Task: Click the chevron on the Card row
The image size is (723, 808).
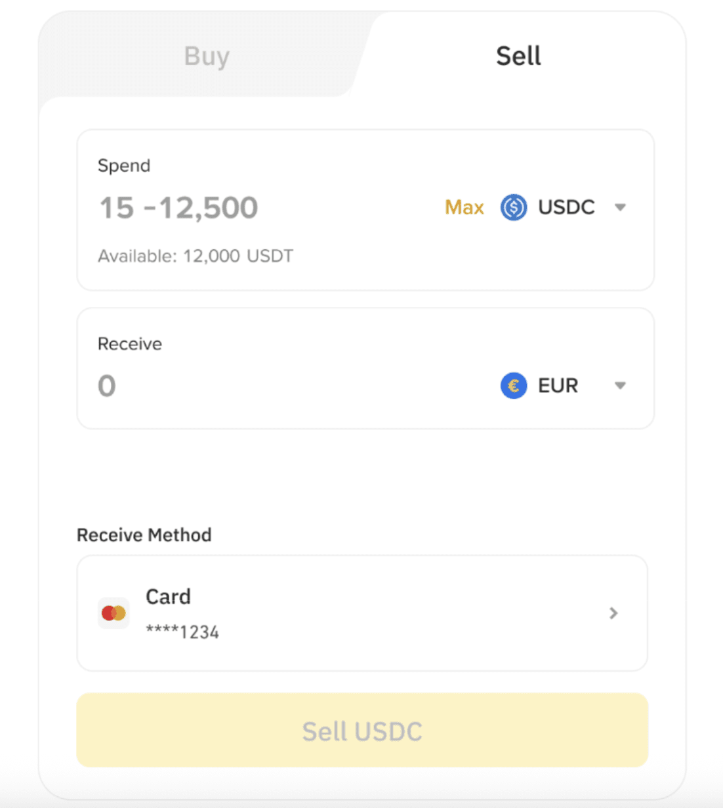Action: [613, 613]
